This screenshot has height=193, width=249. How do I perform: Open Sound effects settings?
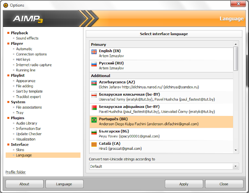(x=27, y=38)
